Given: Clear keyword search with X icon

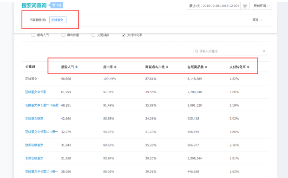Looking at the screenshot, I should [x=264, y=51].
